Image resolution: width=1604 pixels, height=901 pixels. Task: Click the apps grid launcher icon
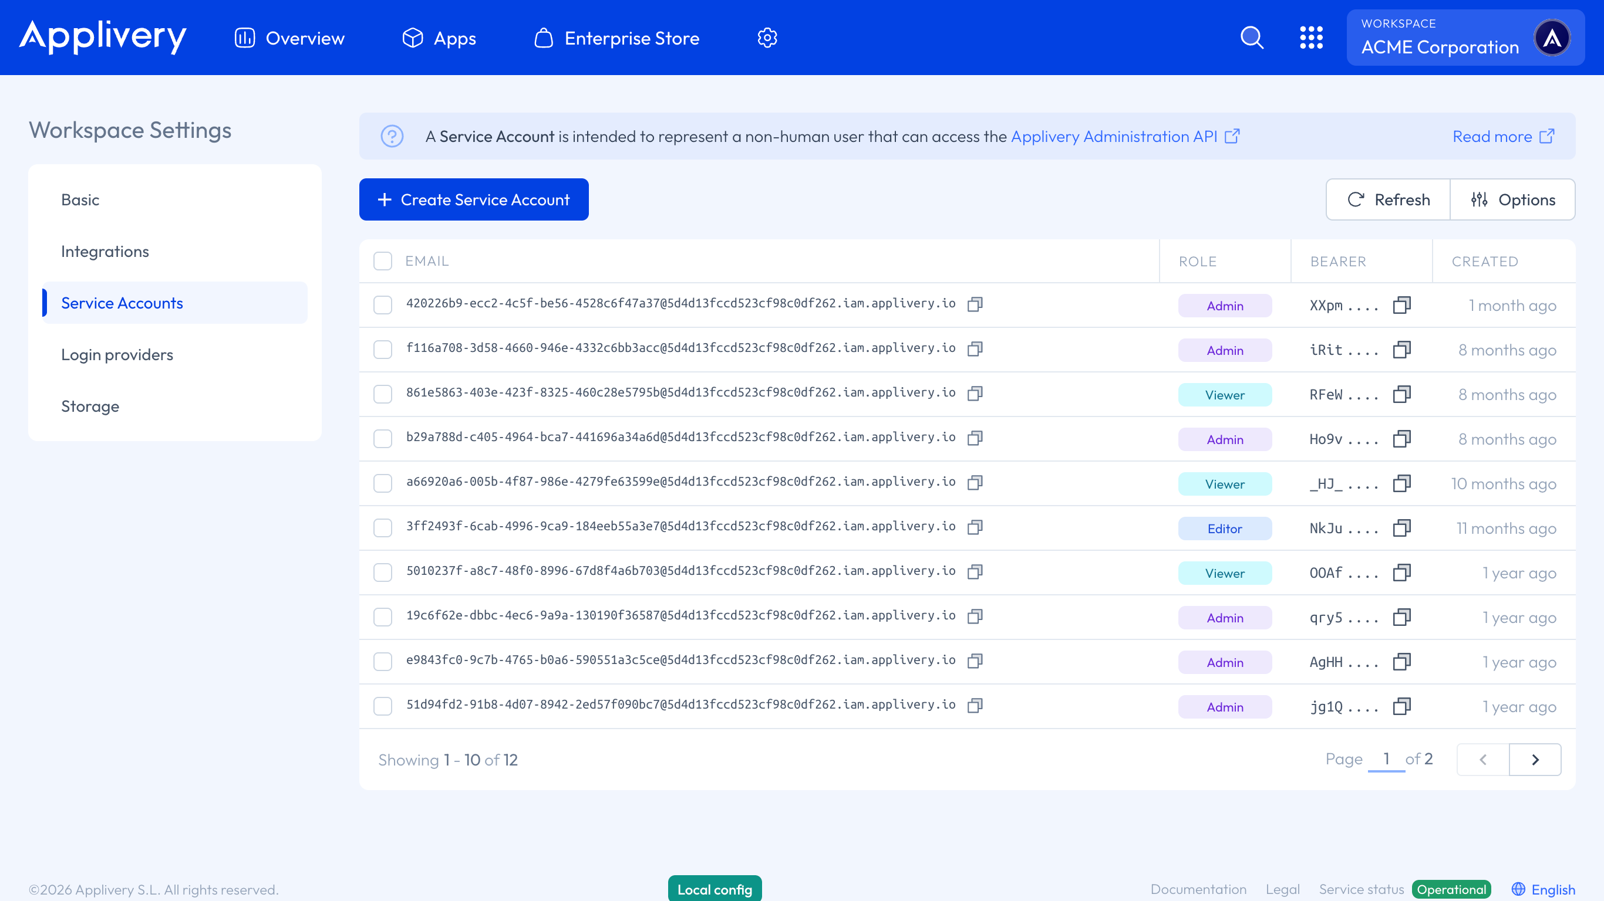coord(1312,38)
